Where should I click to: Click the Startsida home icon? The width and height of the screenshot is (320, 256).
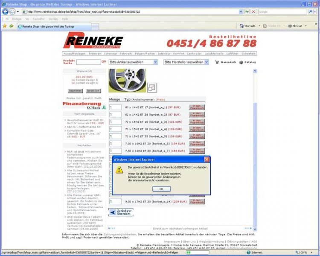pos(241,26)
